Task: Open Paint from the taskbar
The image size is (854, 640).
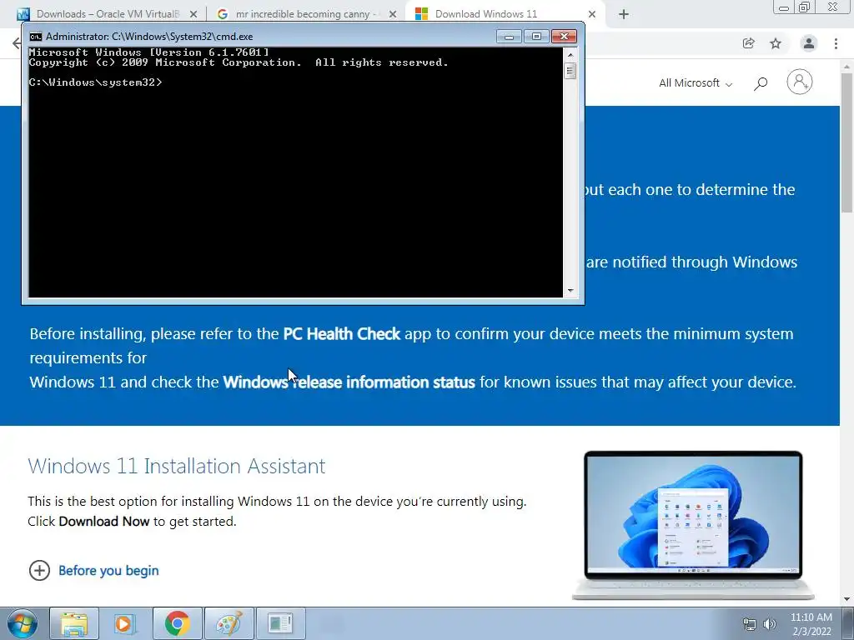Action: 229,623
